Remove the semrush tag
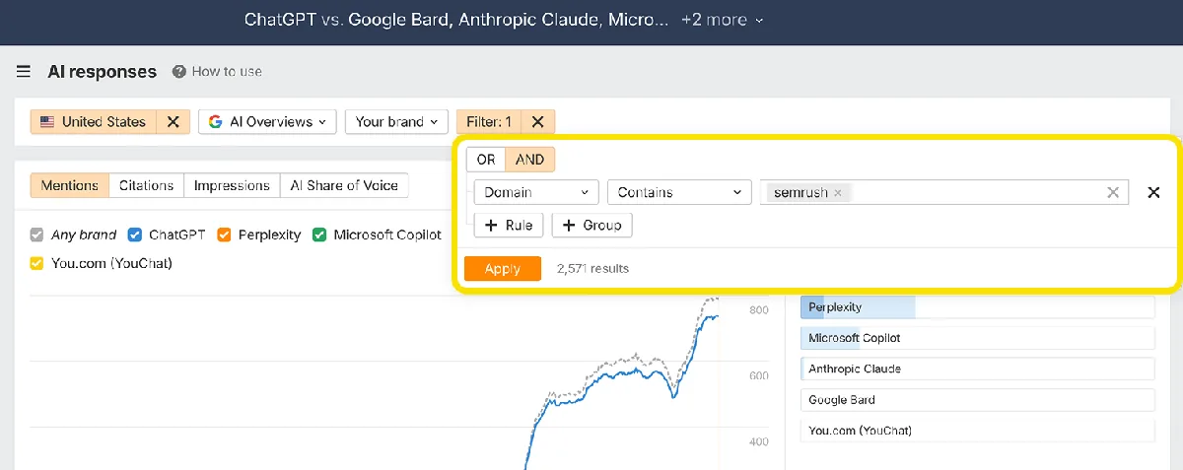This screenshot has width=1183, height=470. [838, 193]
